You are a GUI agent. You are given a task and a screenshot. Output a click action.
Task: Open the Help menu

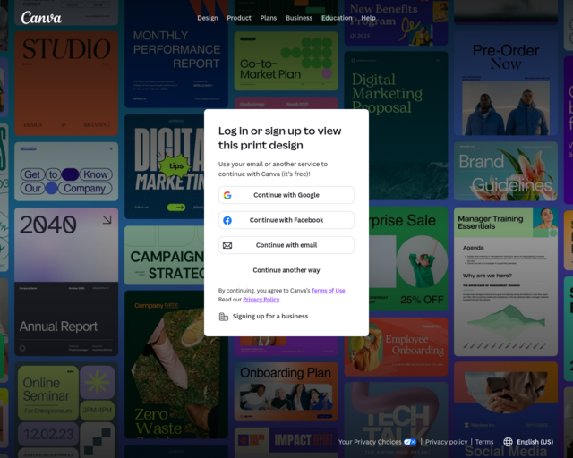pyautogui.click(x=368, y=18)
